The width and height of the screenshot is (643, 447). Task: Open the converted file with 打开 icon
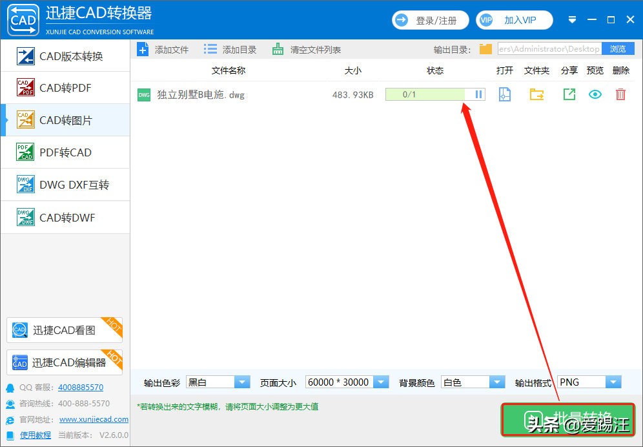[x=504, y=94]
